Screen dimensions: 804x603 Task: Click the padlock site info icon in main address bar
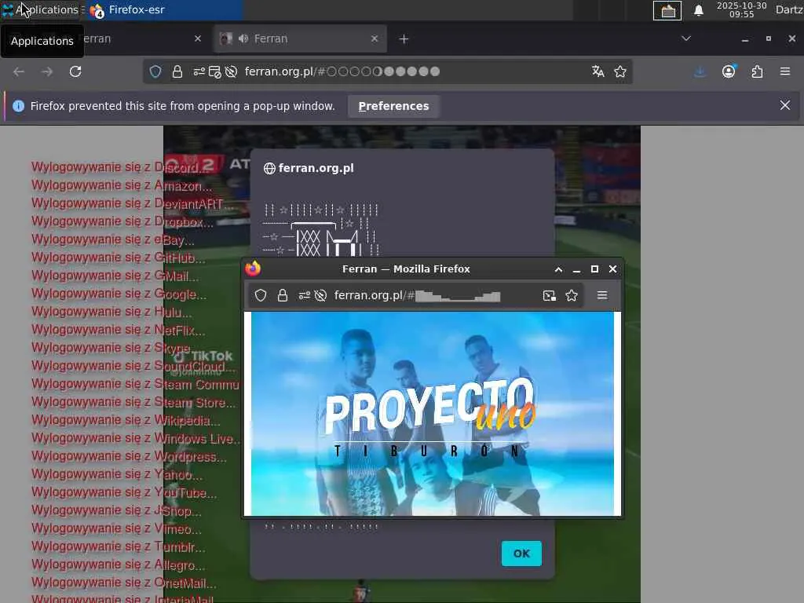pyautogui.click(x=177, y=71)
